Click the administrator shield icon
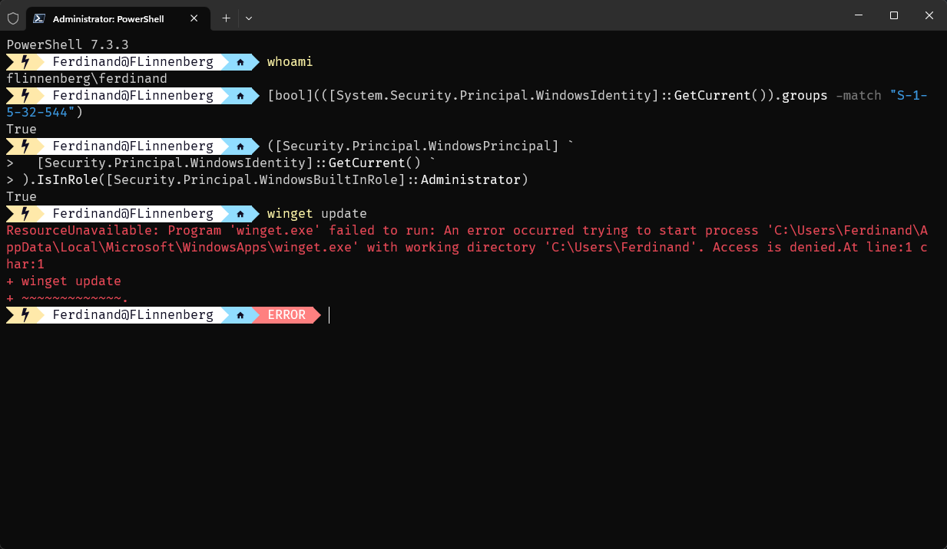947x549 pixels. 12,18
